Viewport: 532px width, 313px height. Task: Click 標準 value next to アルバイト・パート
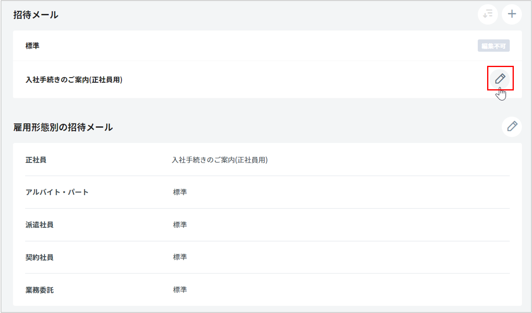point(180,192)
